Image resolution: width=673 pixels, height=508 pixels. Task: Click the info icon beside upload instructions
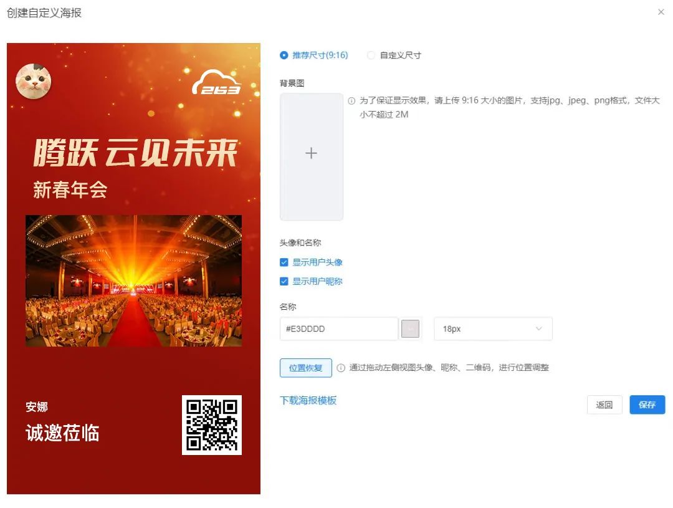[351, 101]
